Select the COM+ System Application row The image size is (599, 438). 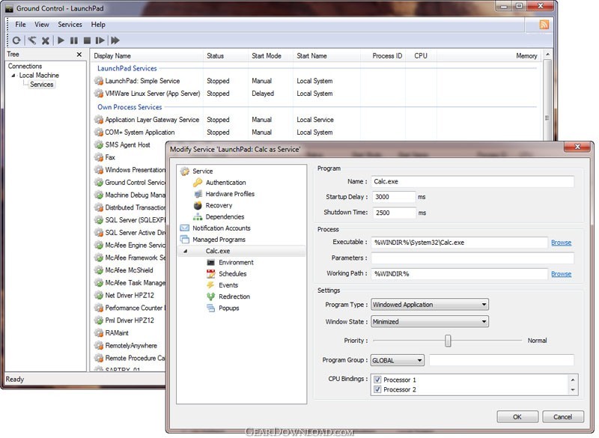(x=317, y=133)
